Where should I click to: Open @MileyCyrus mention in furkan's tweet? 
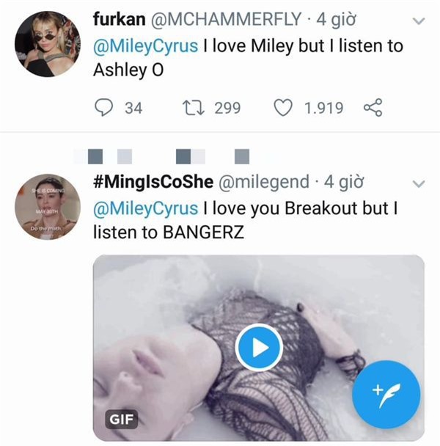pos(145,45)
